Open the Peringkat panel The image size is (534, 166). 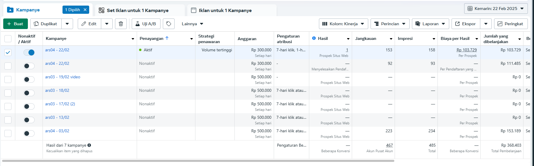pos(511,24)
